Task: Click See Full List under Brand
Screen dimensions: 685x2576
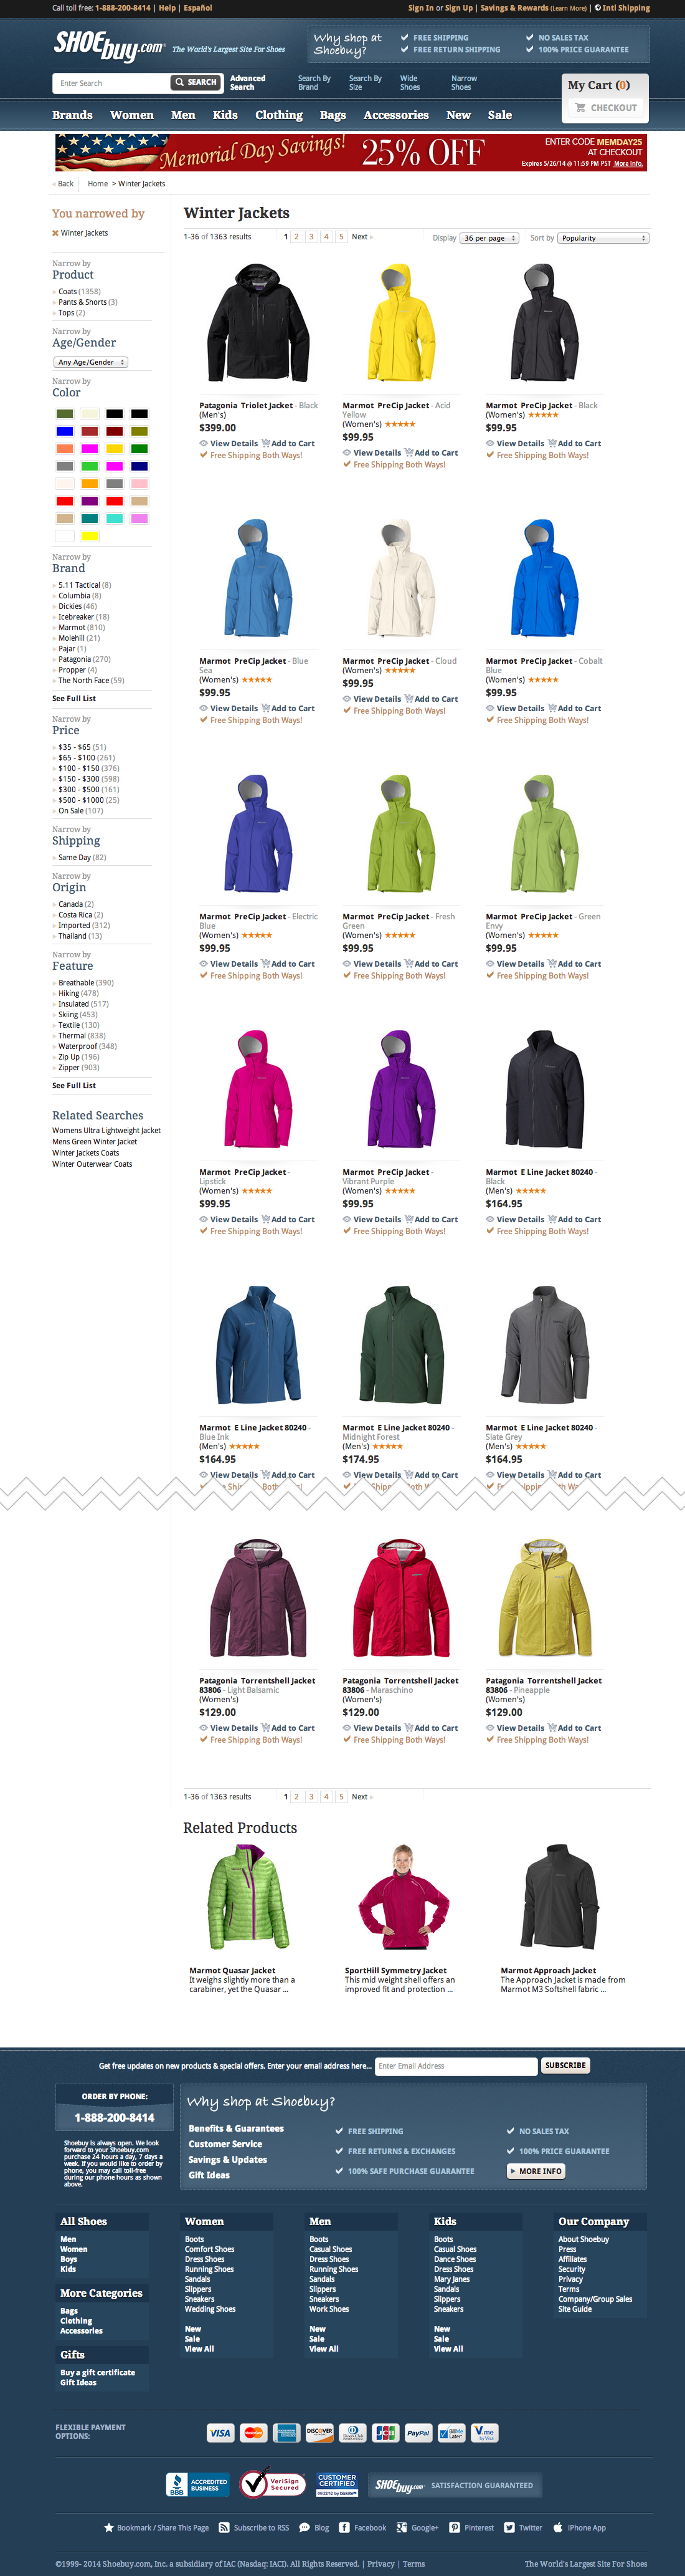Action: point(74,698)
